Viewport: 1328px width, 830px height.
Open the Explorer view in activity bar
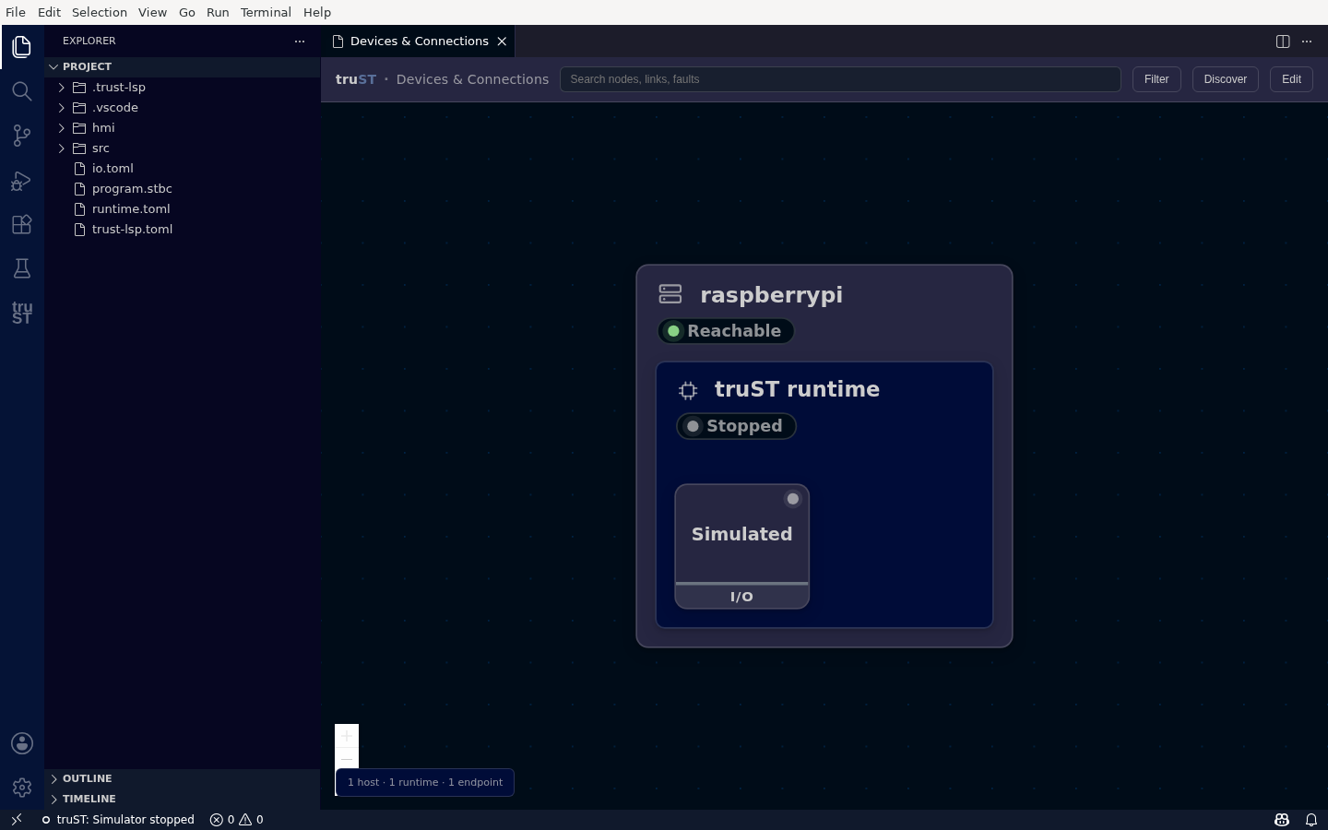(22, 47)
